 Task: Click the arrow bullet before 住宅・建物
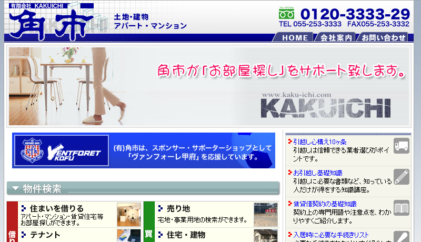coord(161,235)
